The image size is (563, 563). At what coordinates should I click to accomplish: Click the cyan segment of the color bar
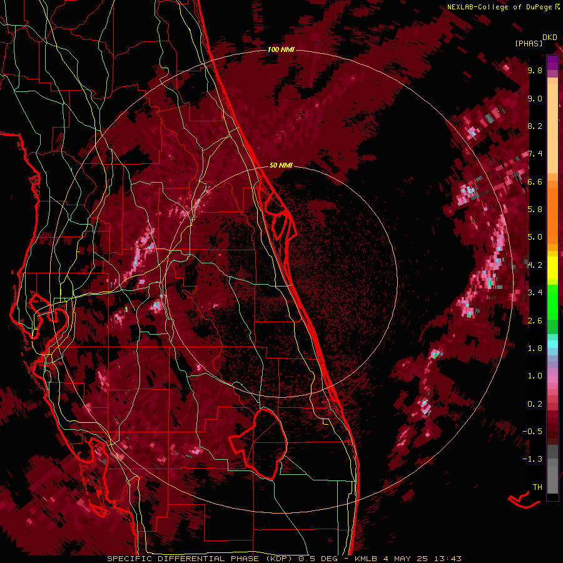[552, 344]
